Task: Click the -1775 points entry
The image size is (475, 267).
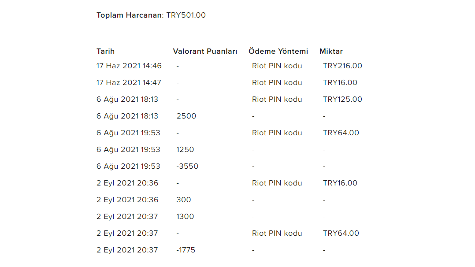Action: point(186,250)
